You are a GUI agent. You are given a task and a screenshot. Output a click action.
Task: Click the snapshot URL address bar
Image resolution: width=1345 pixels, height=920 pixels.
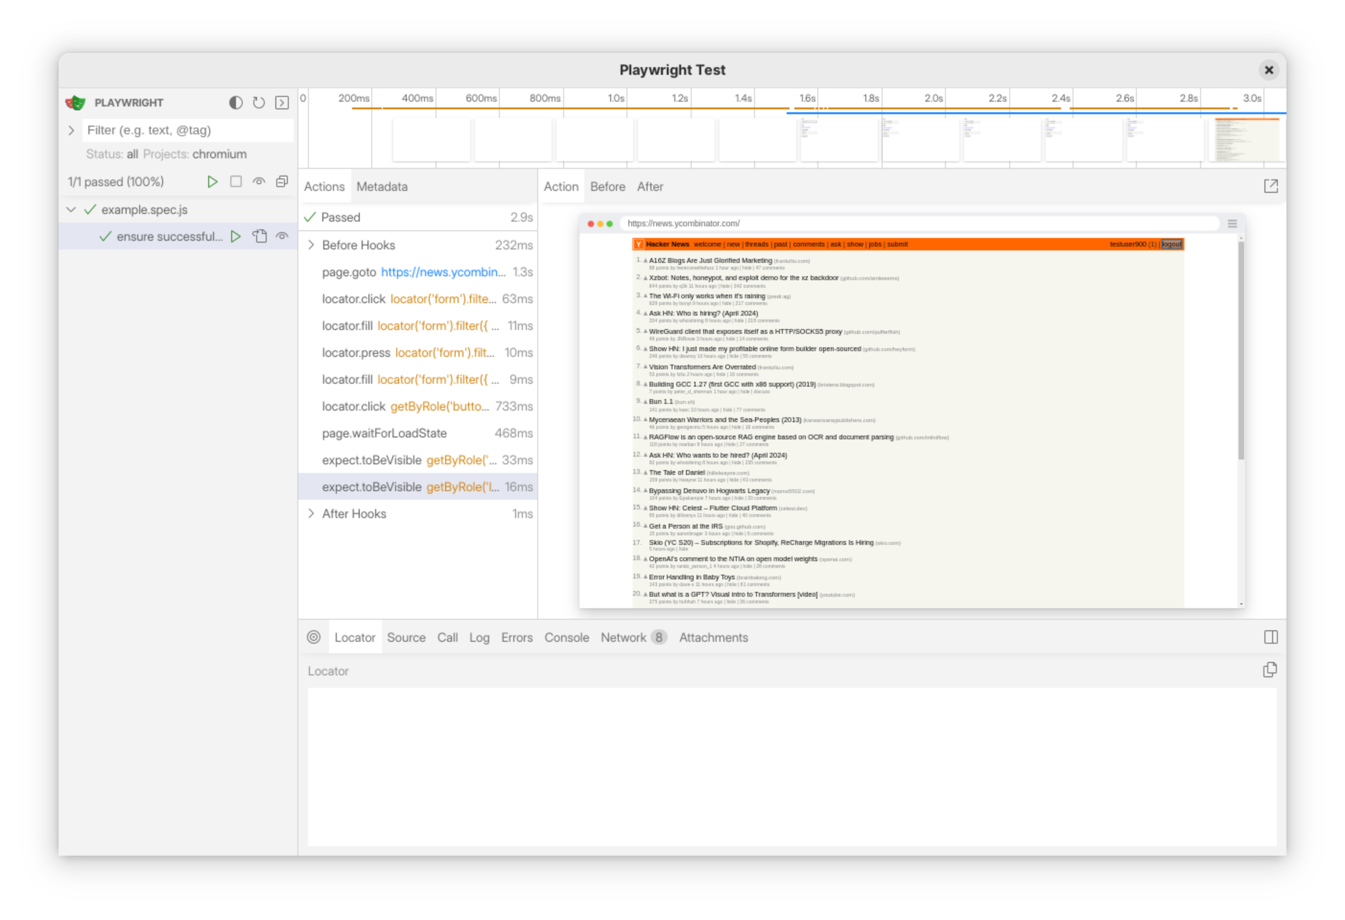point(920,224)
